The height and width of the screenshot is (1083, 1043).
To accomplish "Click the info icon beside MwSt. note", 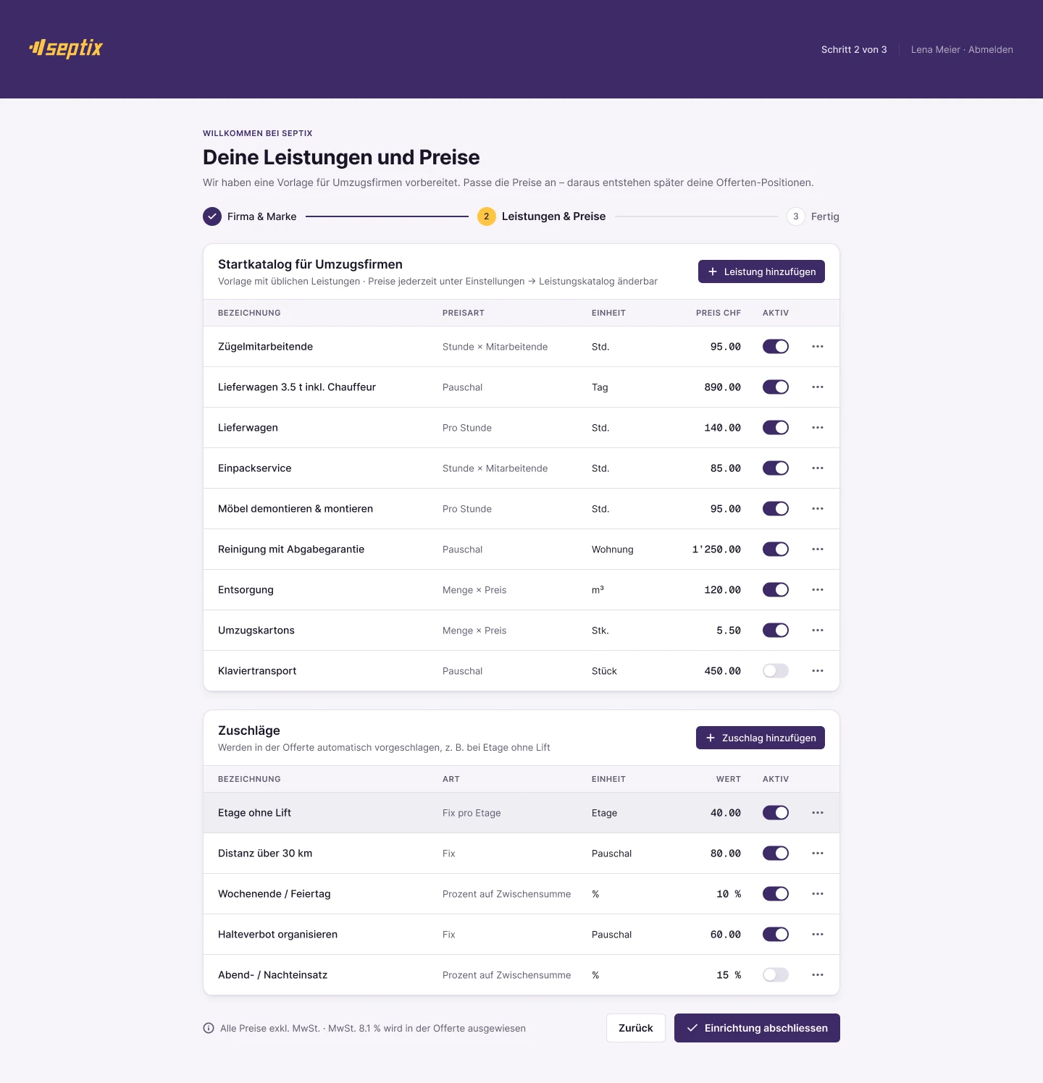I will [209, 1028].
